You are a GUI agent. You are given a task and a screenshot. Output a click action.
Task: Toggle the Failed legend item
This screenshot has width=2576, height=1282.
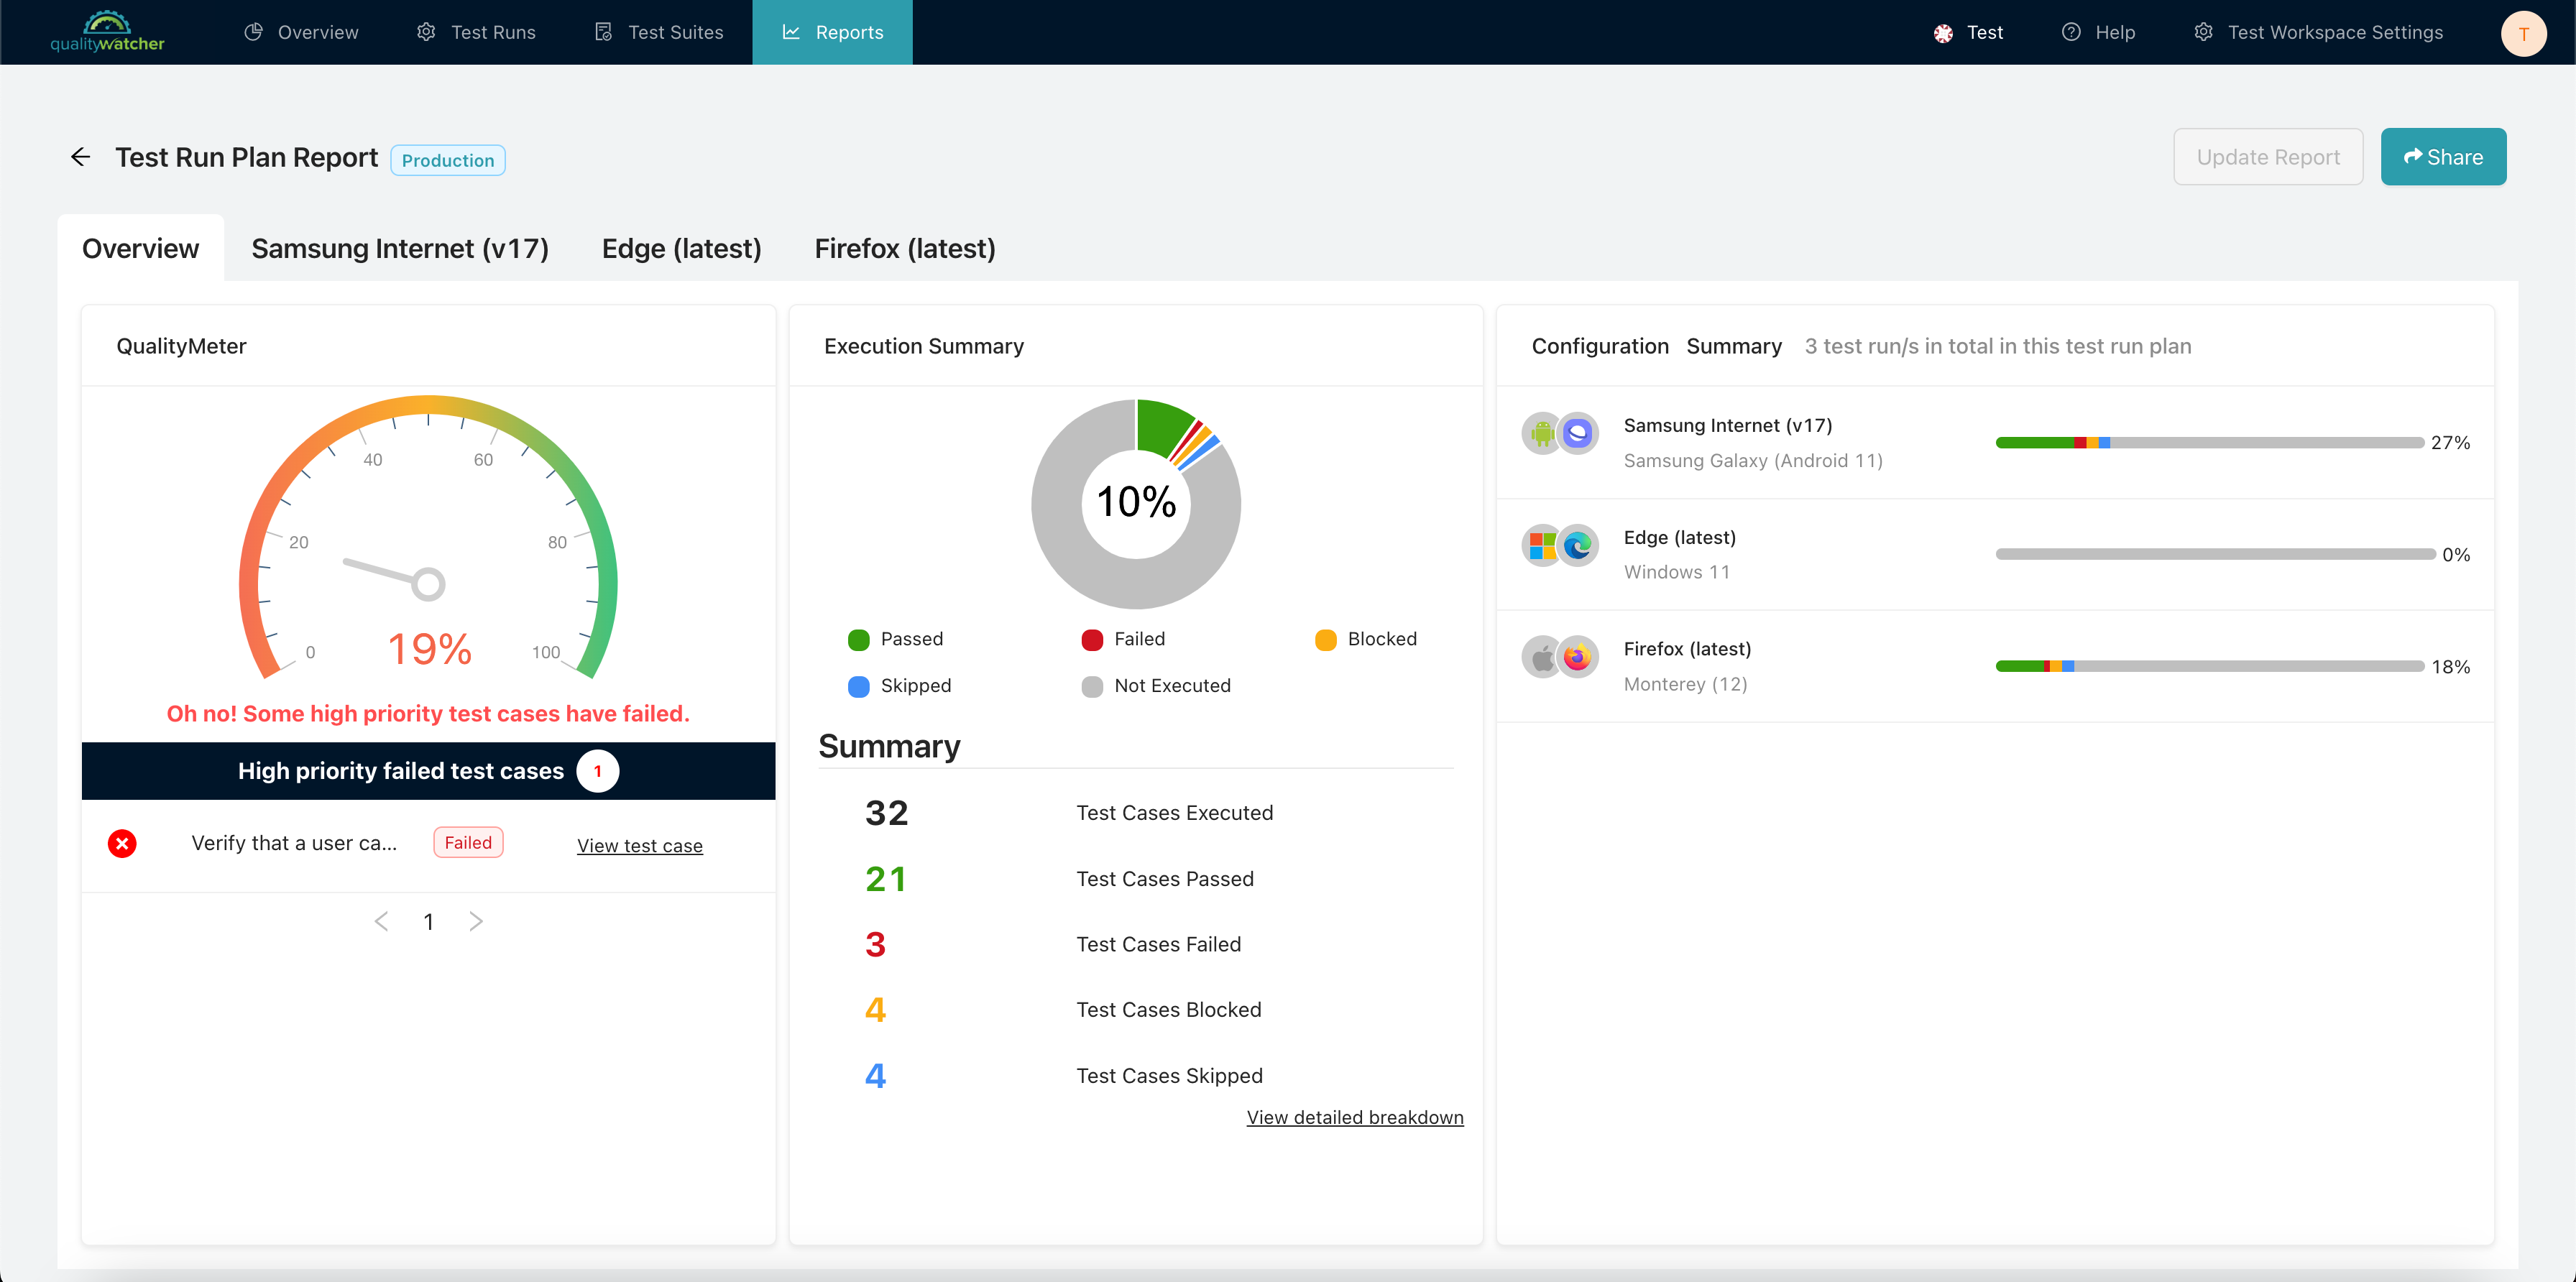pyautogui.click(x=1123, y=639)
